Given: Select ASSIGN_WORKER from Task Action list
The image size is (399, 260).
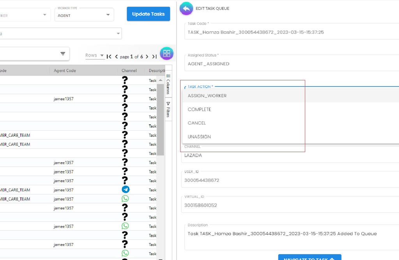Looking at the screenshot, I should coord(207,96).
